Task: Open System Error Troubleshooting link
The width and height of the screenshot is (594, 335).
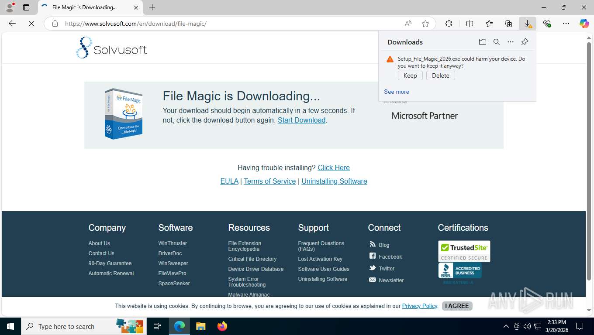Action: pyautogui.click(x=247, y=282)
